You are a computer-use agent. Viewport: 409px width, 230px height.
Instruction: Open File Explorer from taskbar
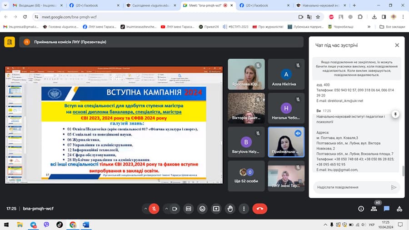pos(20,225)
